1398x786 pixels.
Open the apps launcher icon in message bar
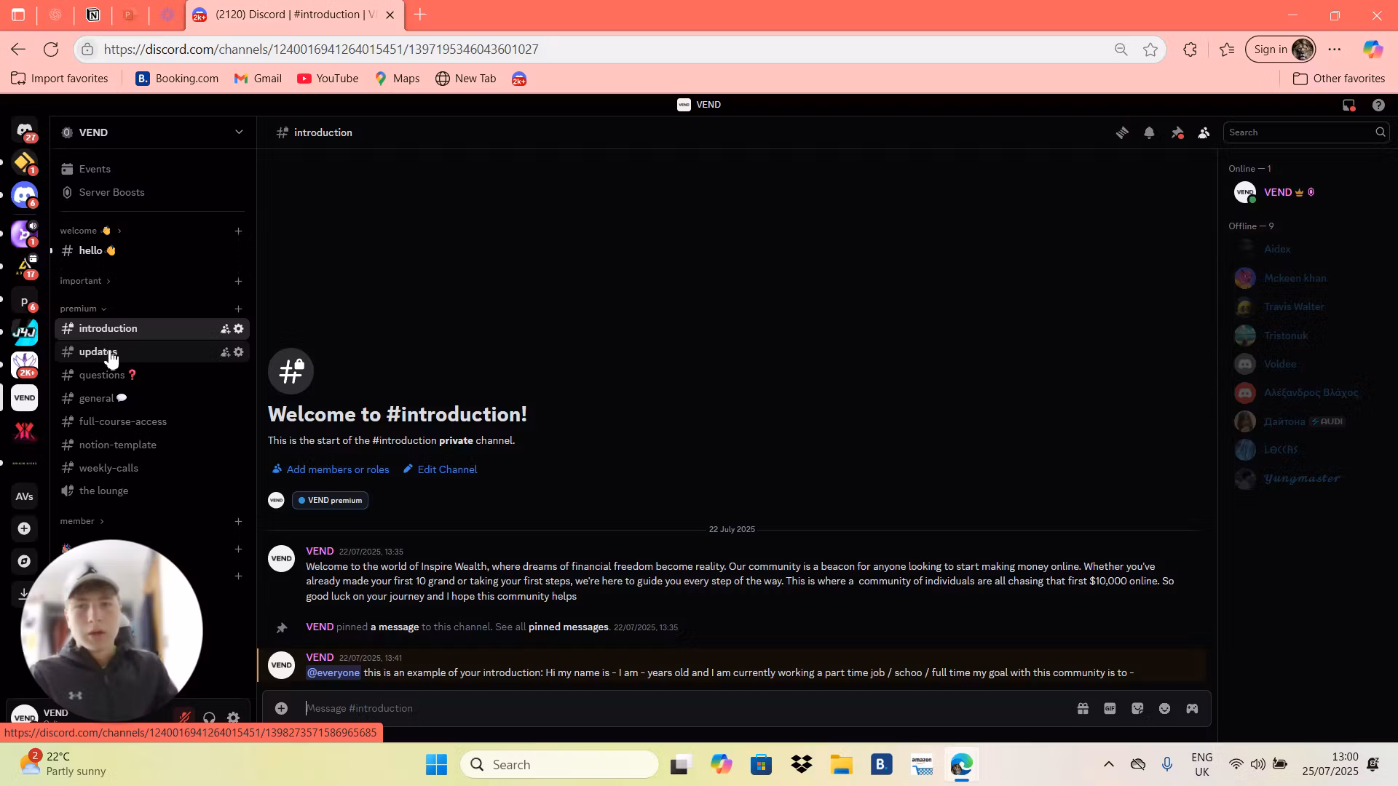(1192, 709)
